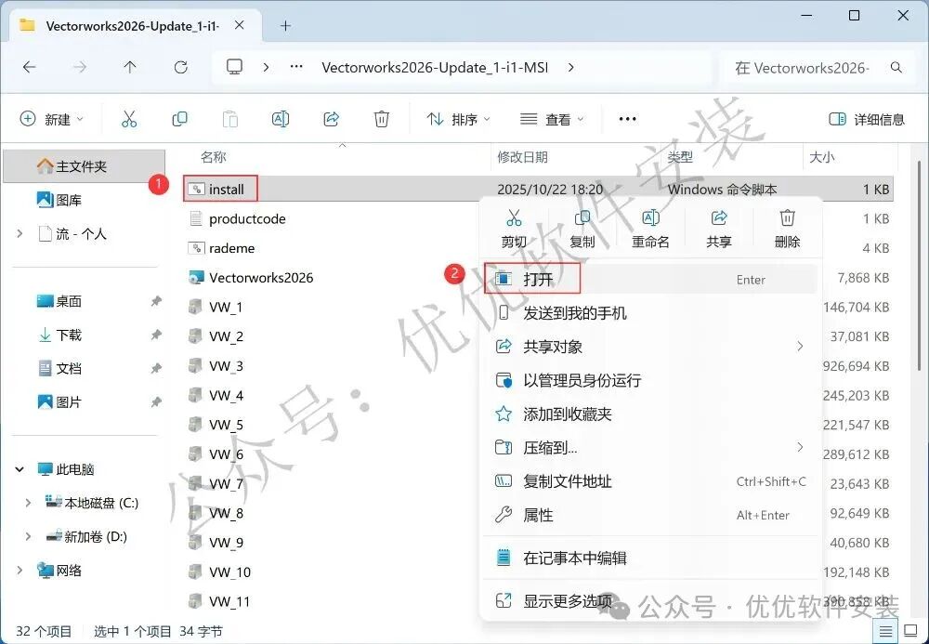Choose 删除 (Delete) in the context menu
Viewport: 929px width, 644px height.
(787, 228)
